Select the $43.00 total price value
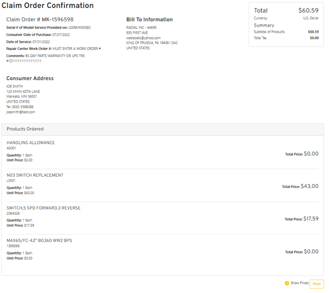This screenshot has height=293, width=329. 310,186
